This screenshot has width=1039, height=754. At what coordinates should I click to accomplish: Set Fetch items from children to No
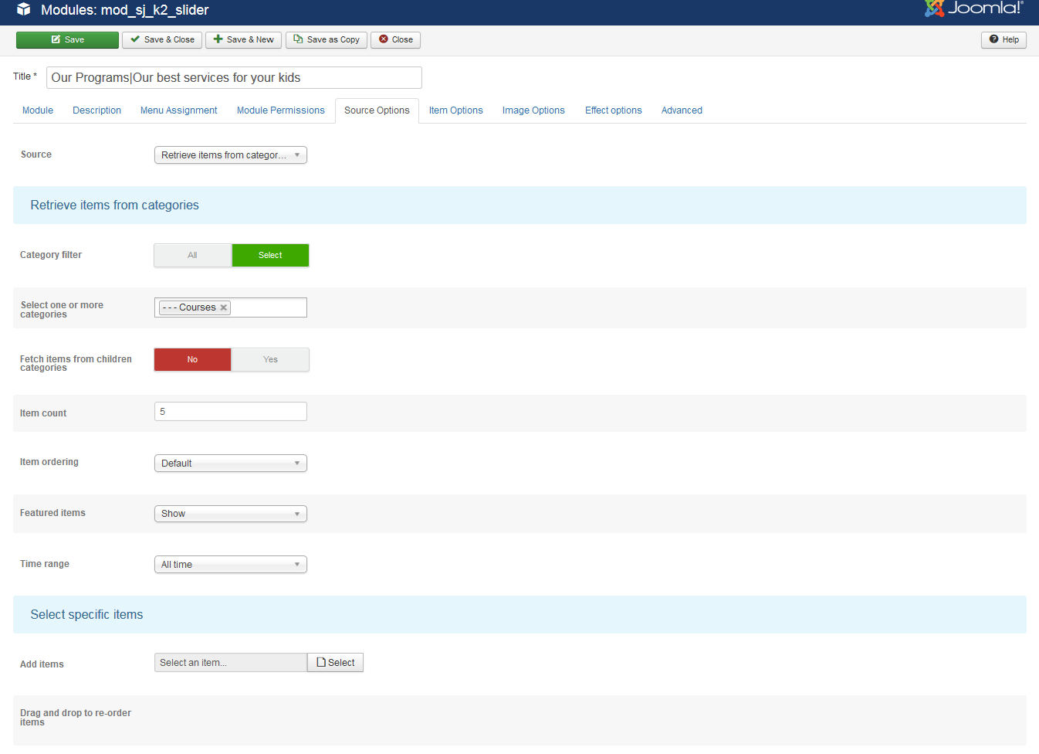click(x=193, y=359)
